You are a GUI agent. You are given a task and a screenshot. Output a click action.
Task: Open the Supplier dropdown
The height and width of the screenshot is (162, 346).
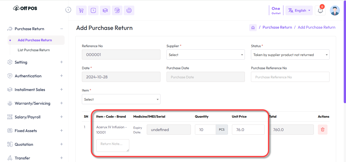pos(205,55)
